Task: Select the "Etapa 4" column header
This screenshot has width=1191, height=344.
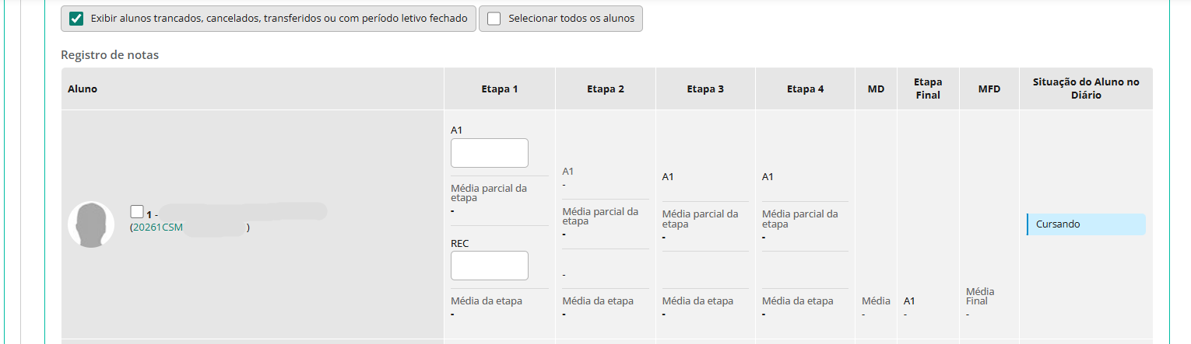Action: coord(805,89)
